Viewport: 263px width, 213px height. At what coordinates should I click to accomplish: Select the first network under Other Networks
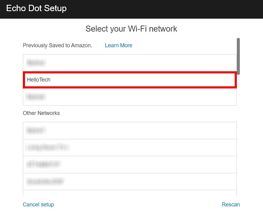[129, 130]
